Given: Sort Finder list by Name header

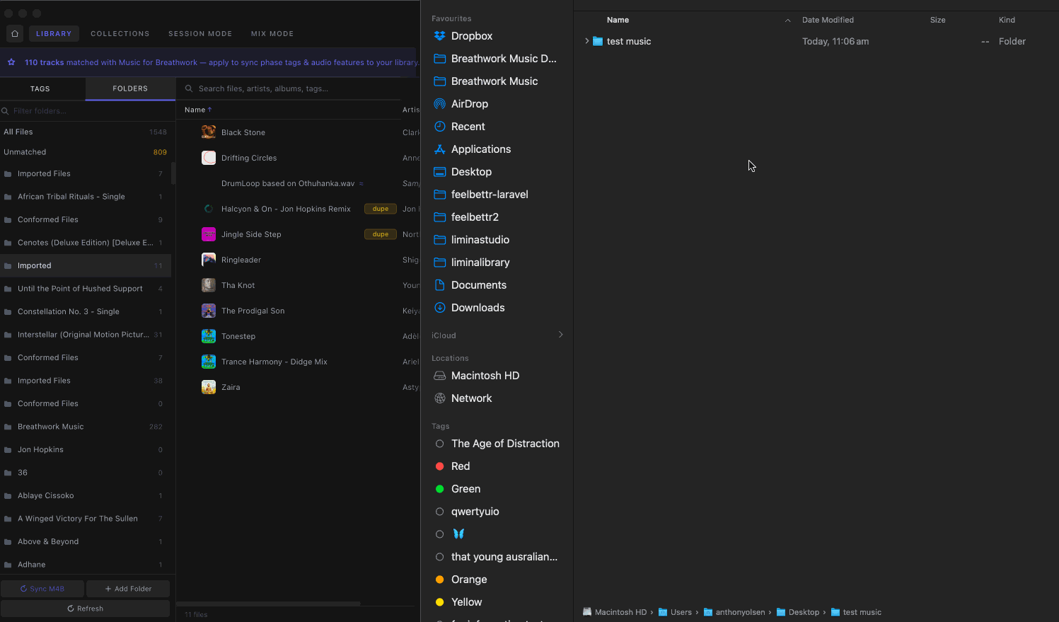Looking at the screenshot, I should coord(618,20).
